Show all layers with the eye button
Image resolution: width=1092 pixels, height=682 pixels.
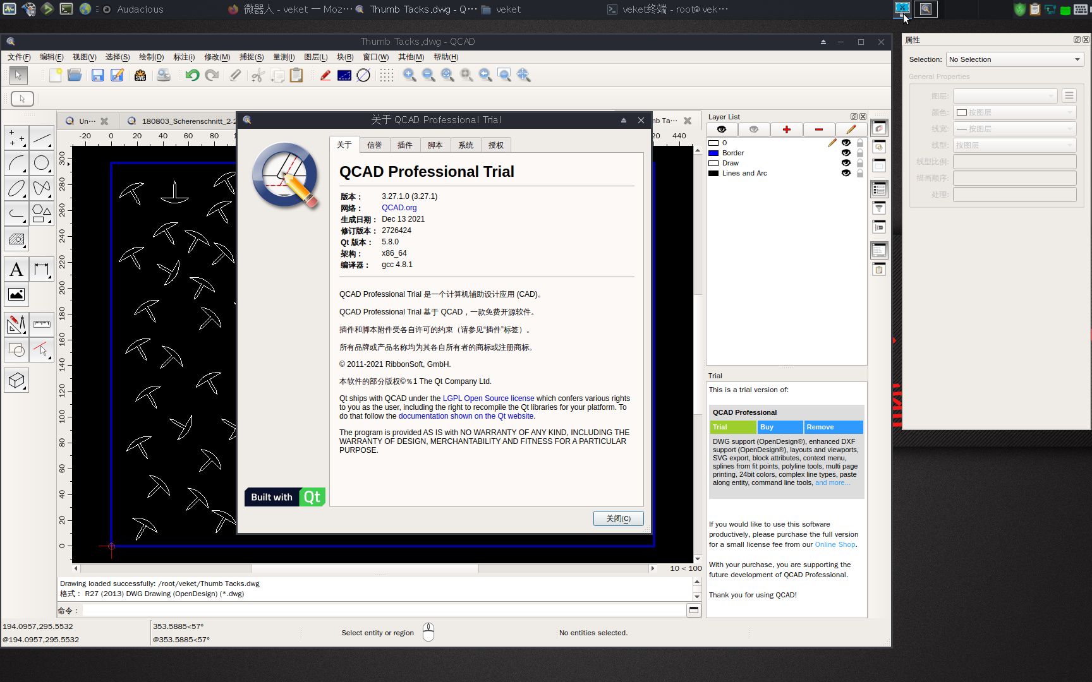(721, 129)
